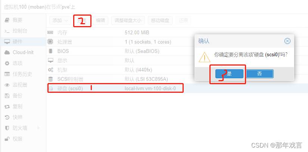Confirm detach by clicking 是
Image resolution: width=308 pixels, height=152 pixels.
point(229,74)
